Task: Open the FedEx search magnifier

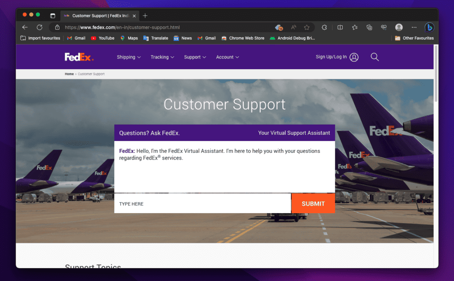Action: (x=375, y=57)
